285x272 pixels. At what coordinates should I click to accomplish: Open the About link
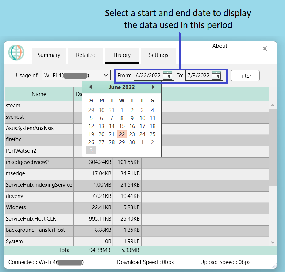[x=220, y=46]
